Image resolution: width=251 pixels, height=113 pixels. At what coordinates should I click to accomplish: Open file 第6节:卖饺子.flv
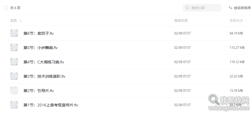pyautogui.click(x=39, y=33)
